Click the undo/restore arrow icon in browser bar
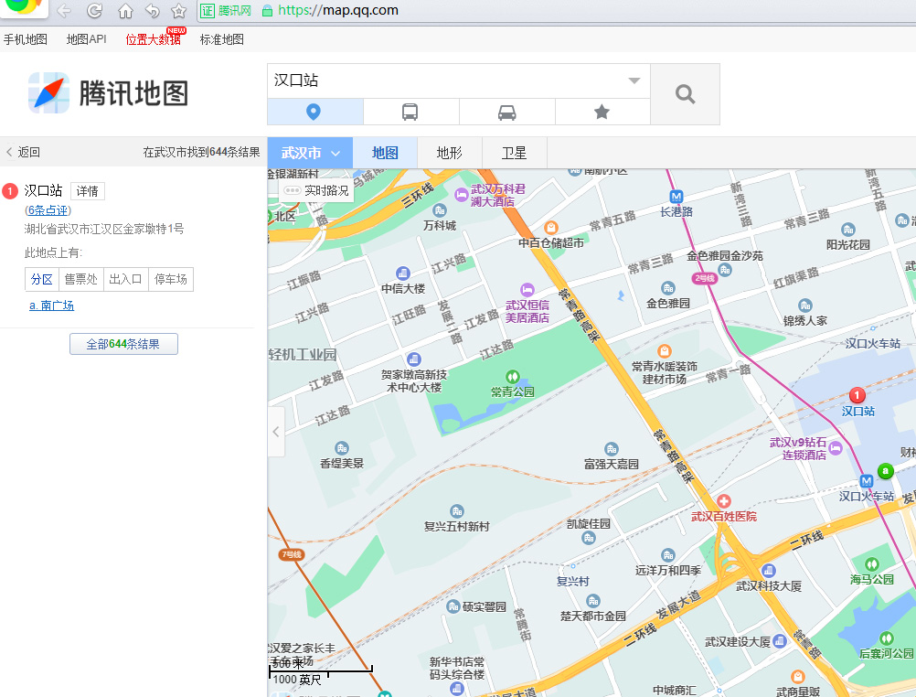The image size is (916, 697). [x=153, y=11]
